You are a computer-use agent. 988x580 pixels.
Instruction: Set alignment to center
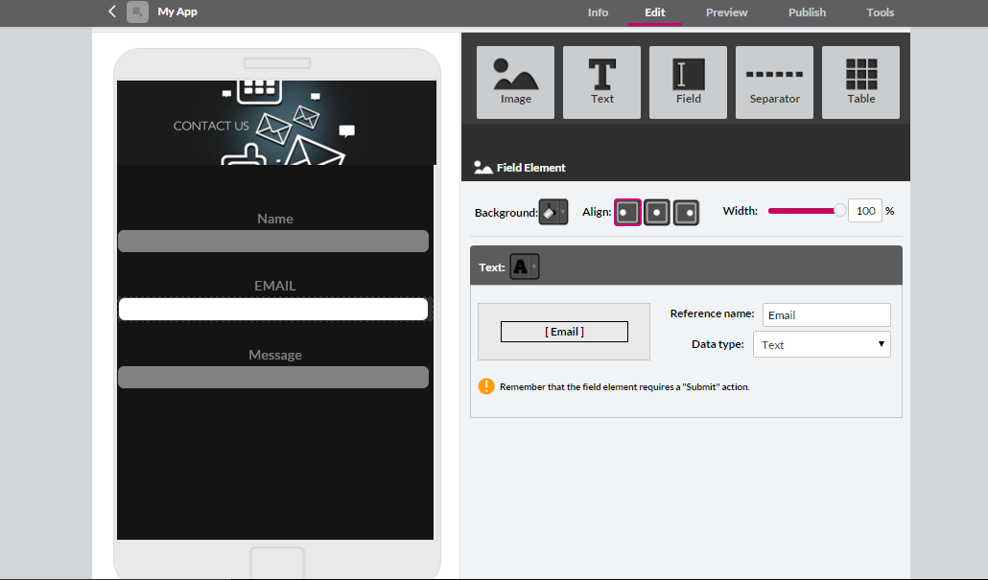point(656,212)
